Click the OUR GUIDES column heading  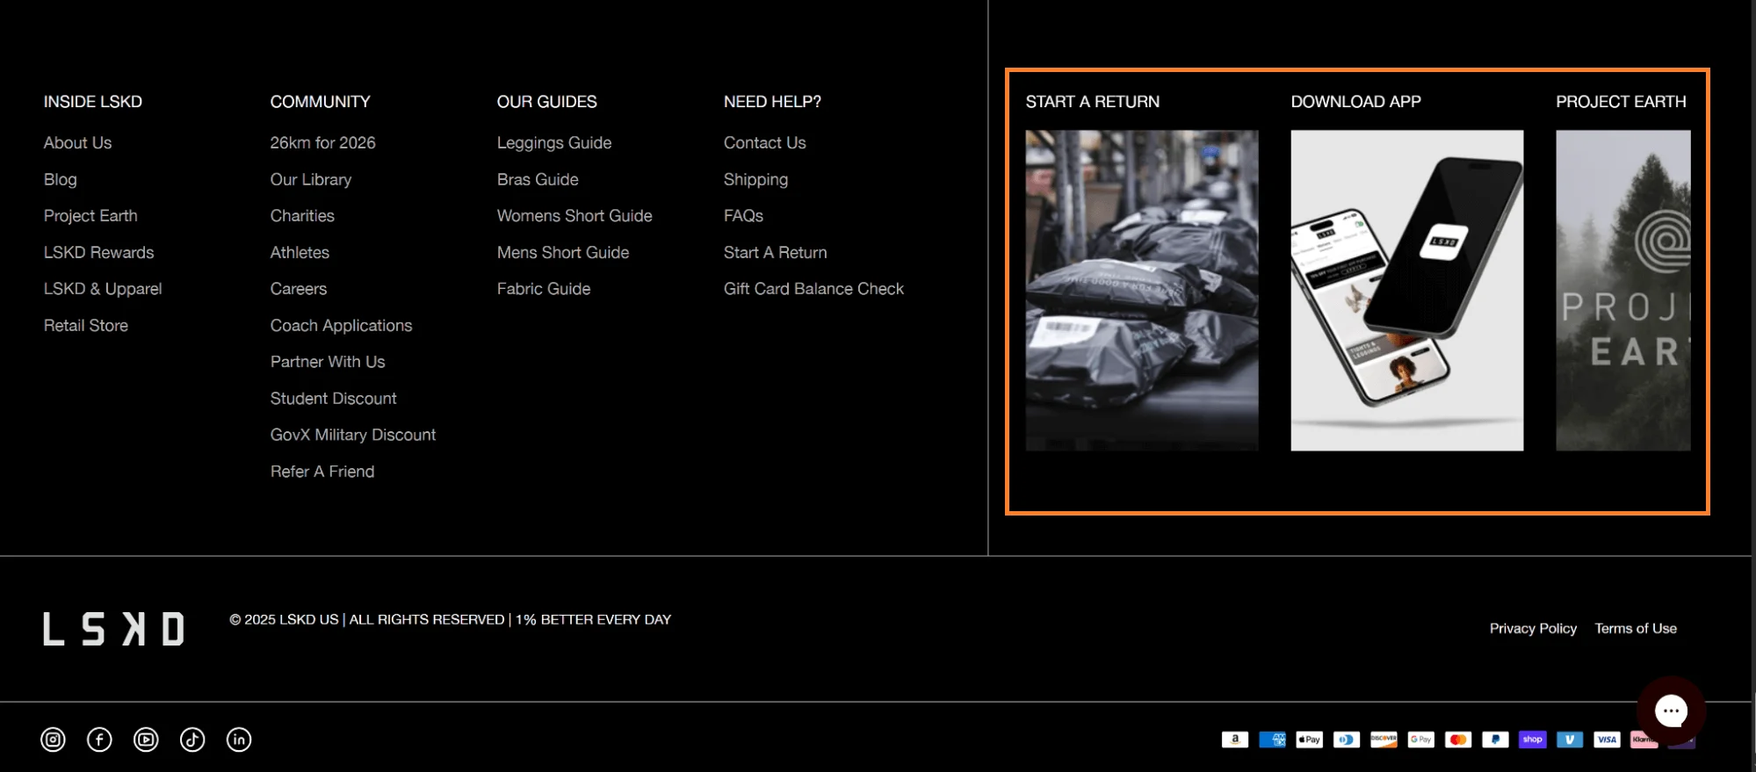coord(546,102)
